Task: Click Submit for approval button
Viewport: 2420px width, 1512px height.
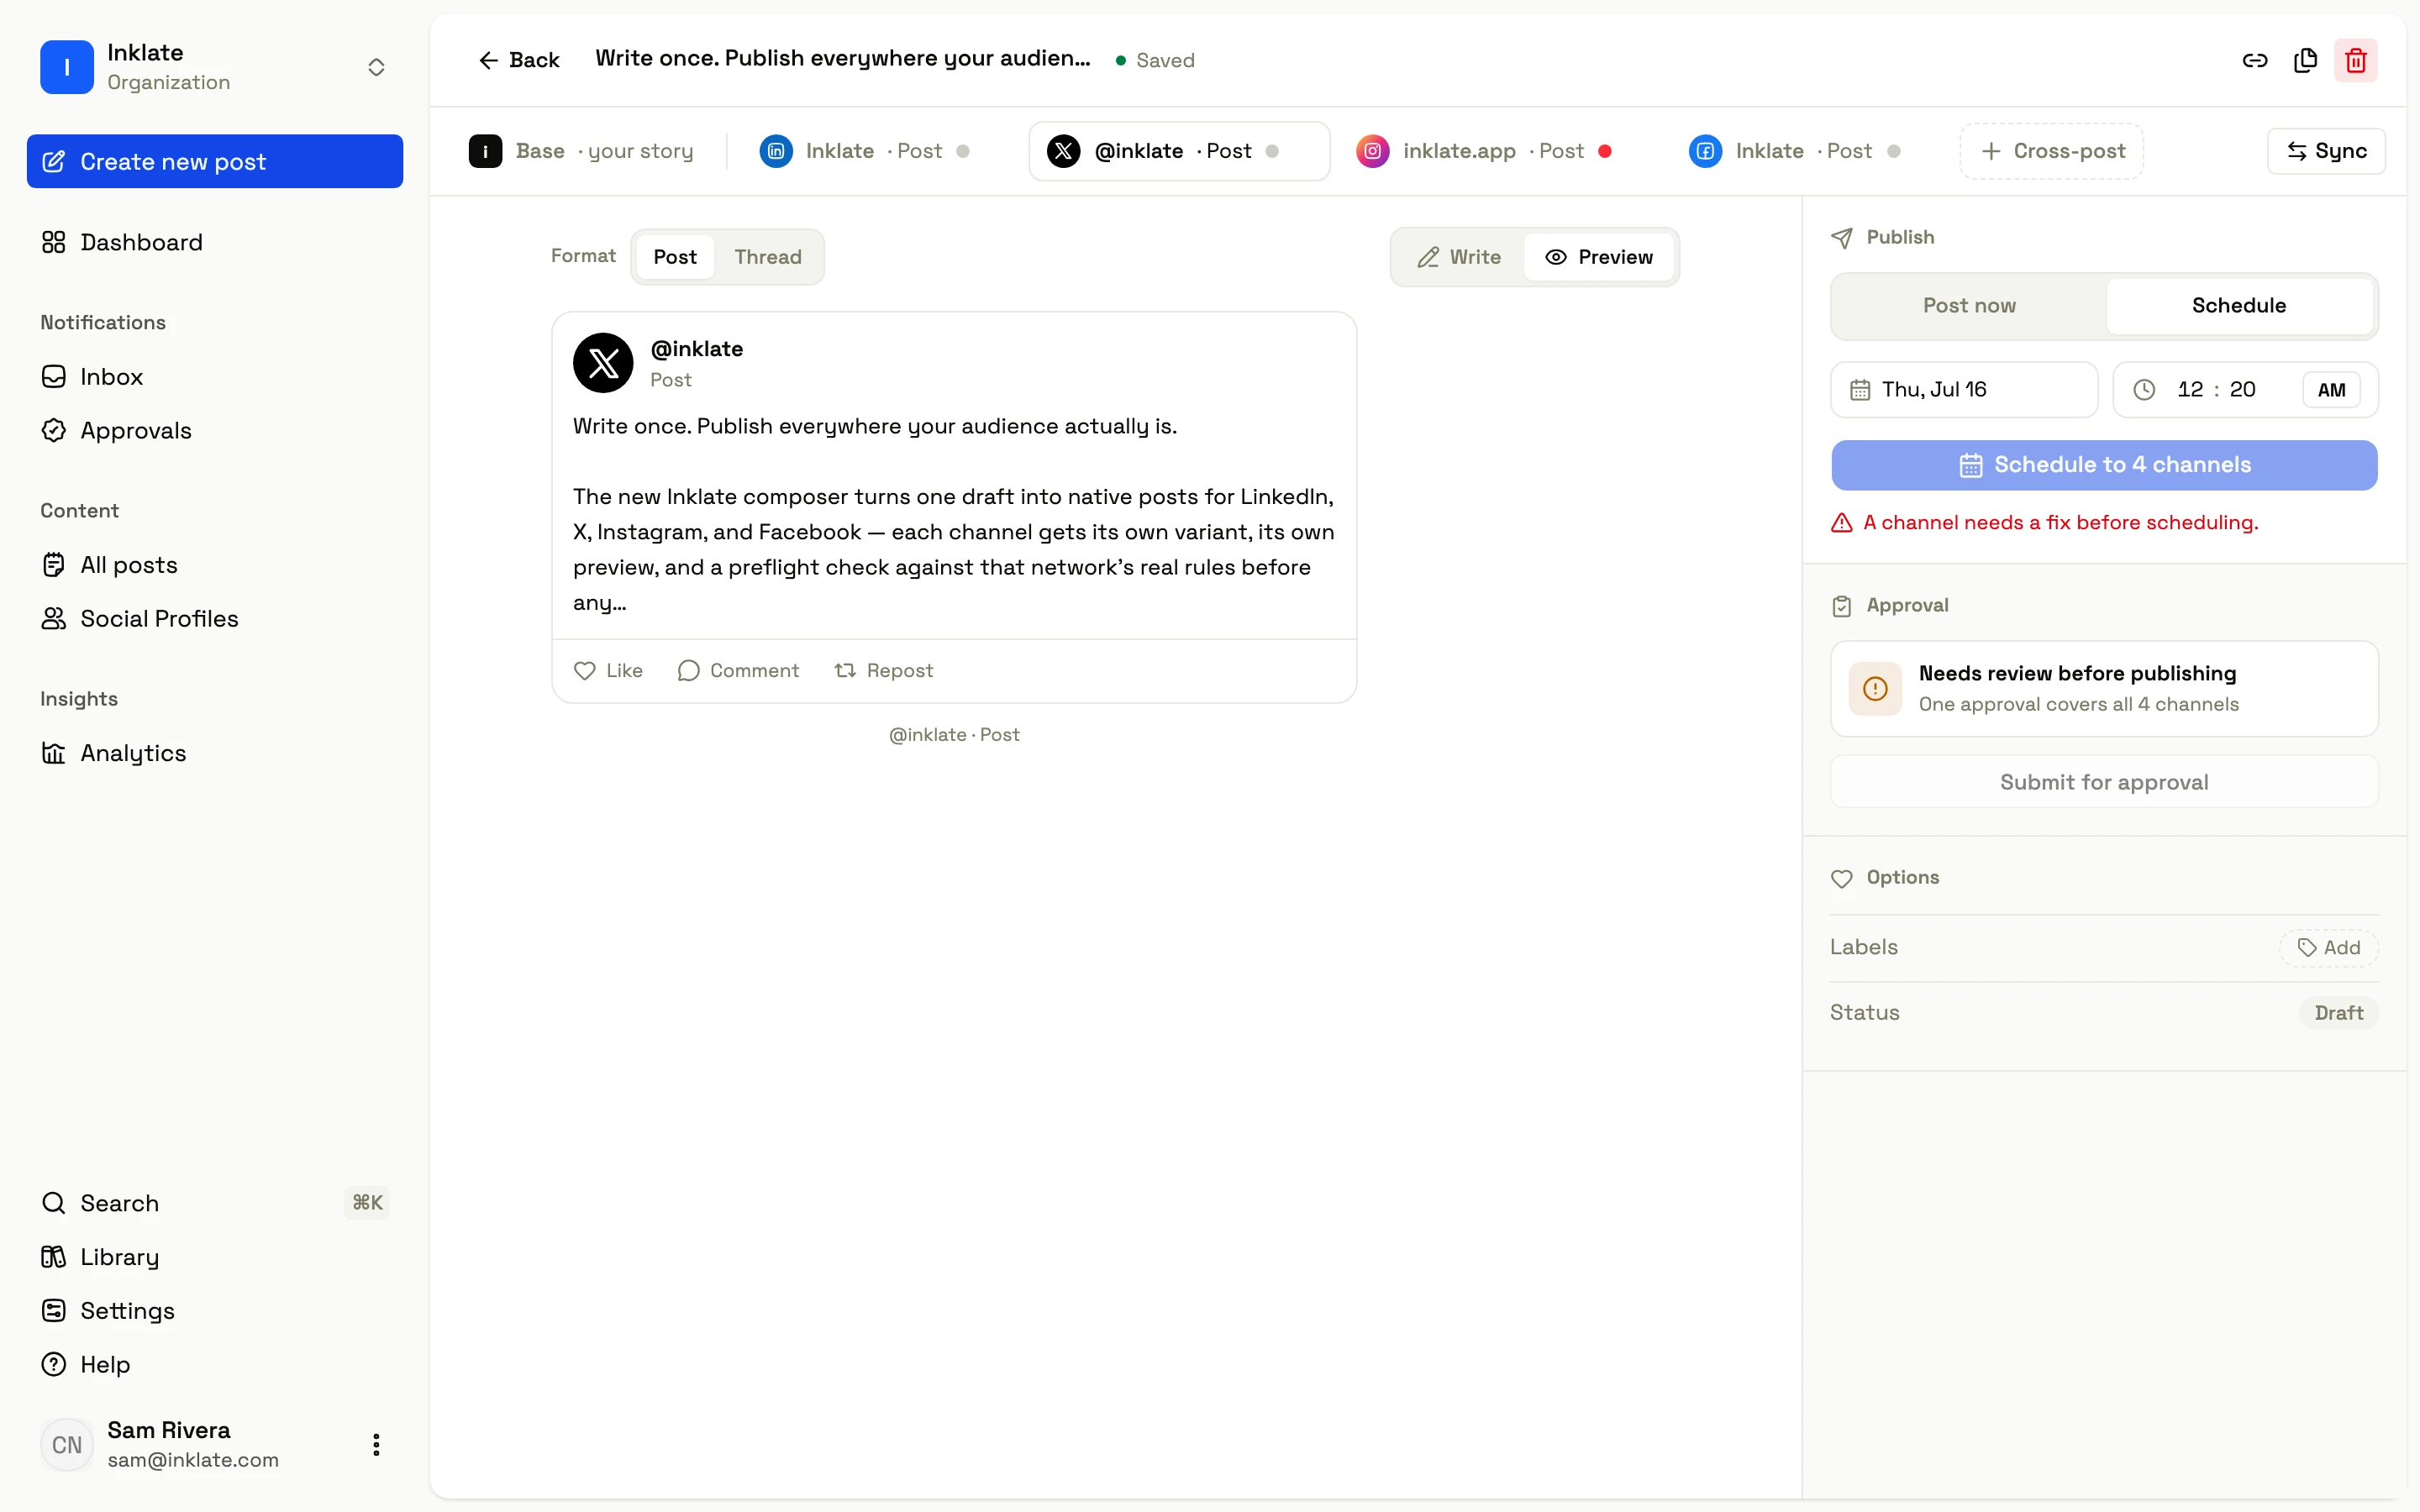Action: (2104, 782)
